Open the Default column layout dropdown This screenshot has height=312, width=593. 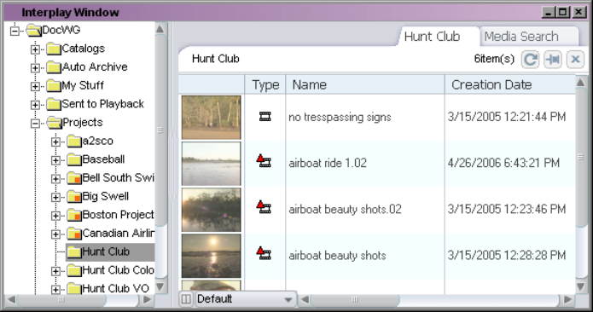tap(288, 300)
